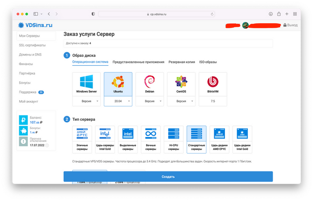
Task: Open Мои Серверы in sidebar
Action: click(36, 36)
